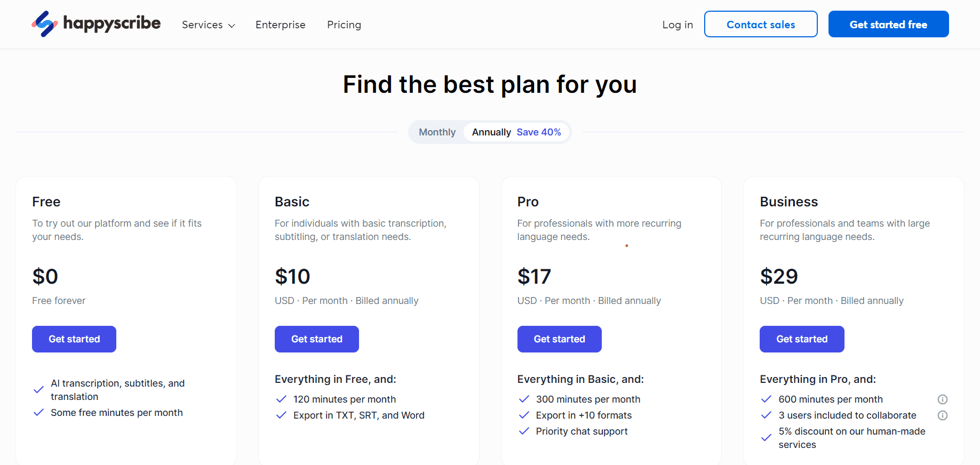Click the Save 40% label

[x=539, y=132]
